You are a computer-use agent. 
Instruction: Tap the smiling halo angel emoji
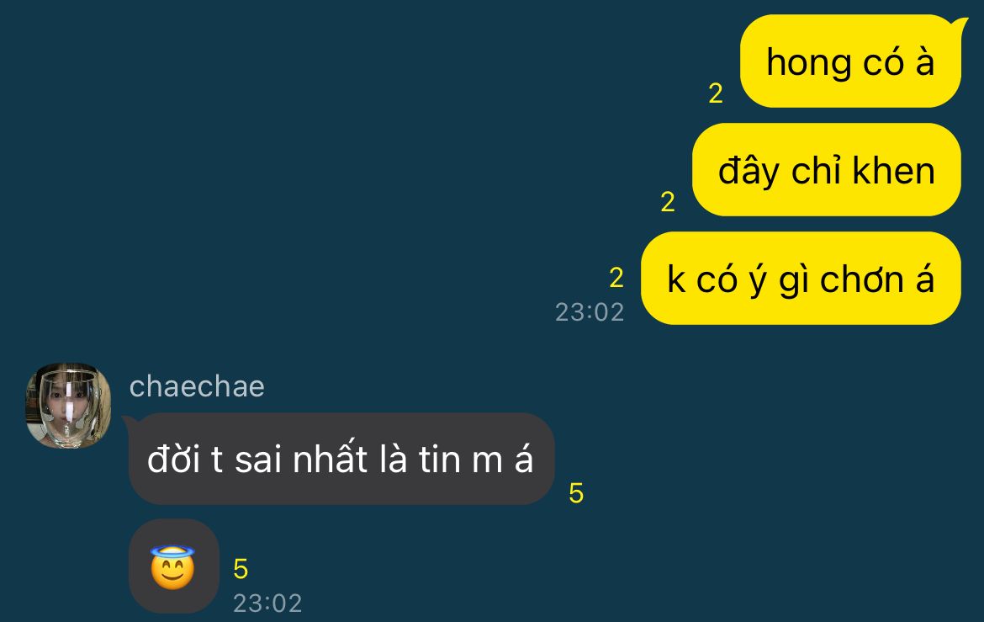[x=172, y=567]
